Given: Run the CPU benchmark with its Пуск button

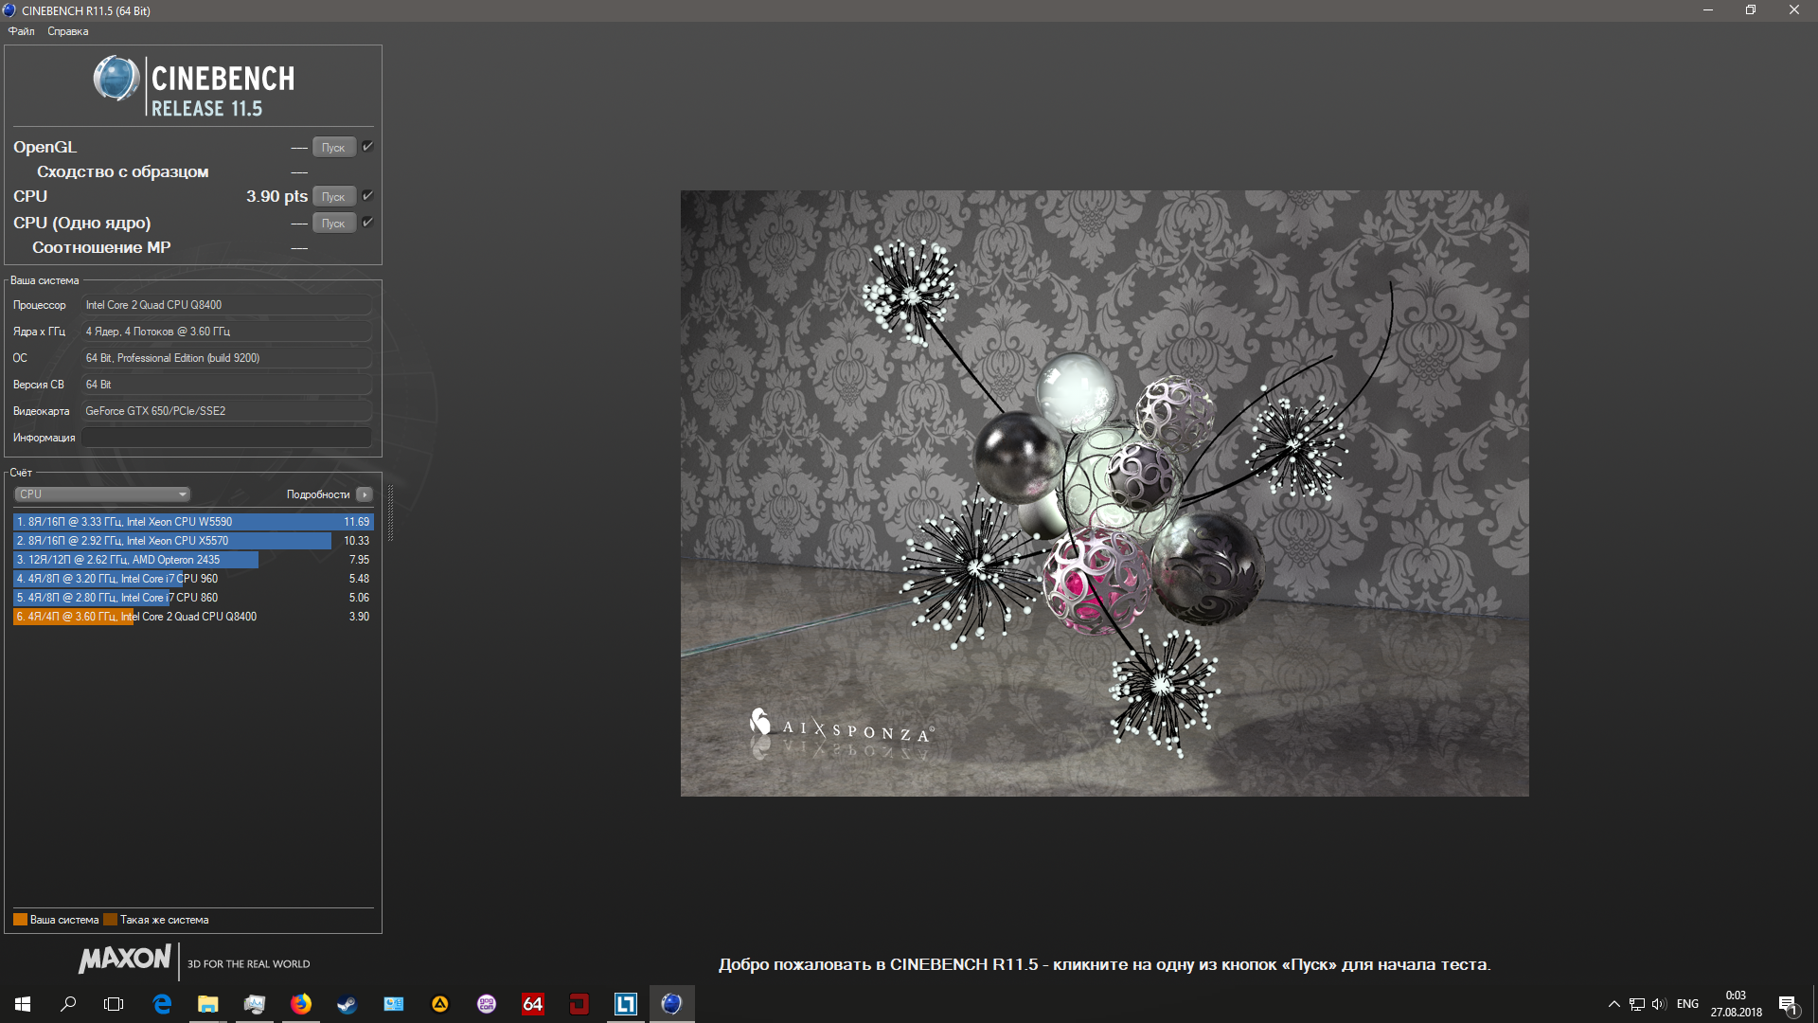Looking at the screenshot, I should tap(334, 196).
